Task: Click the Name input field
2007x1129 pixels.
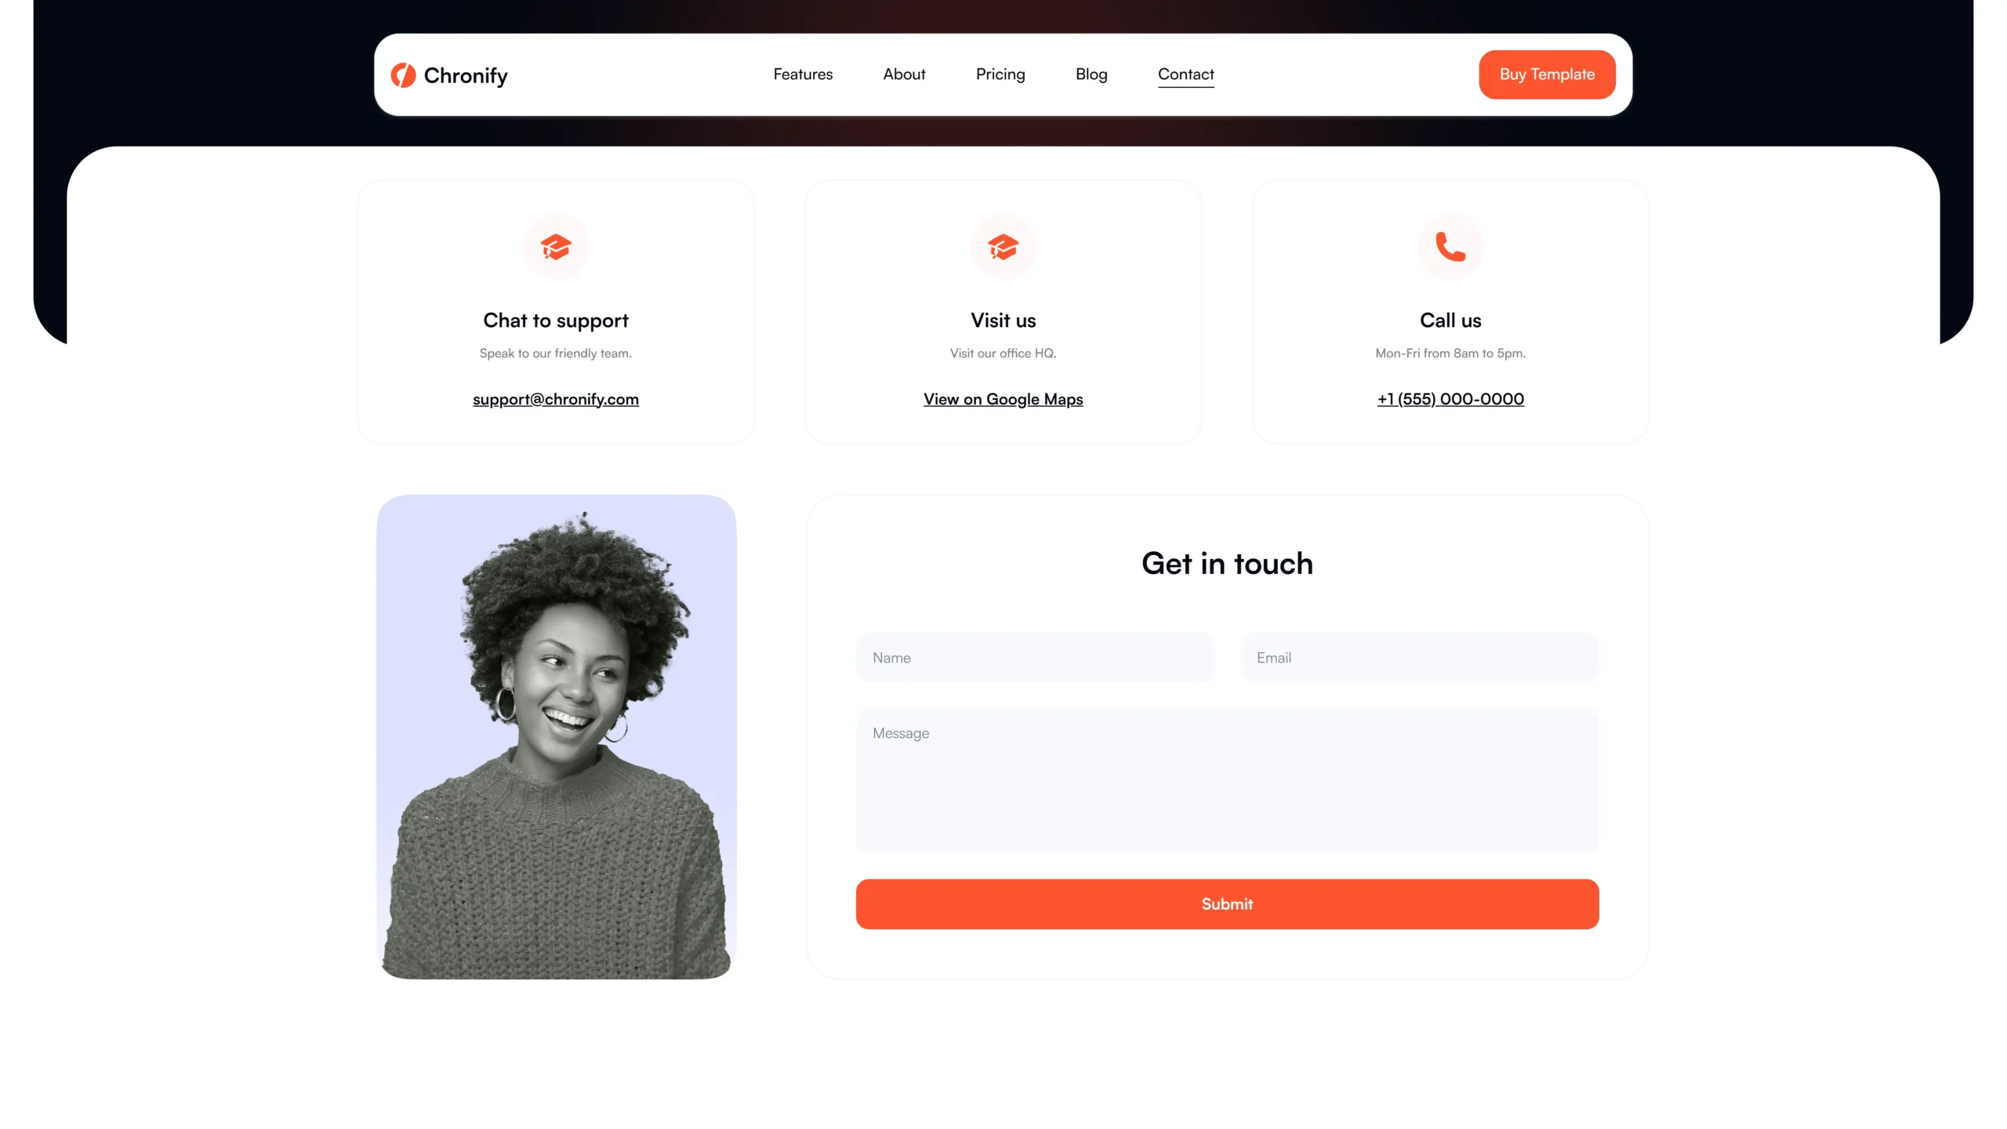Action: 1034,656
